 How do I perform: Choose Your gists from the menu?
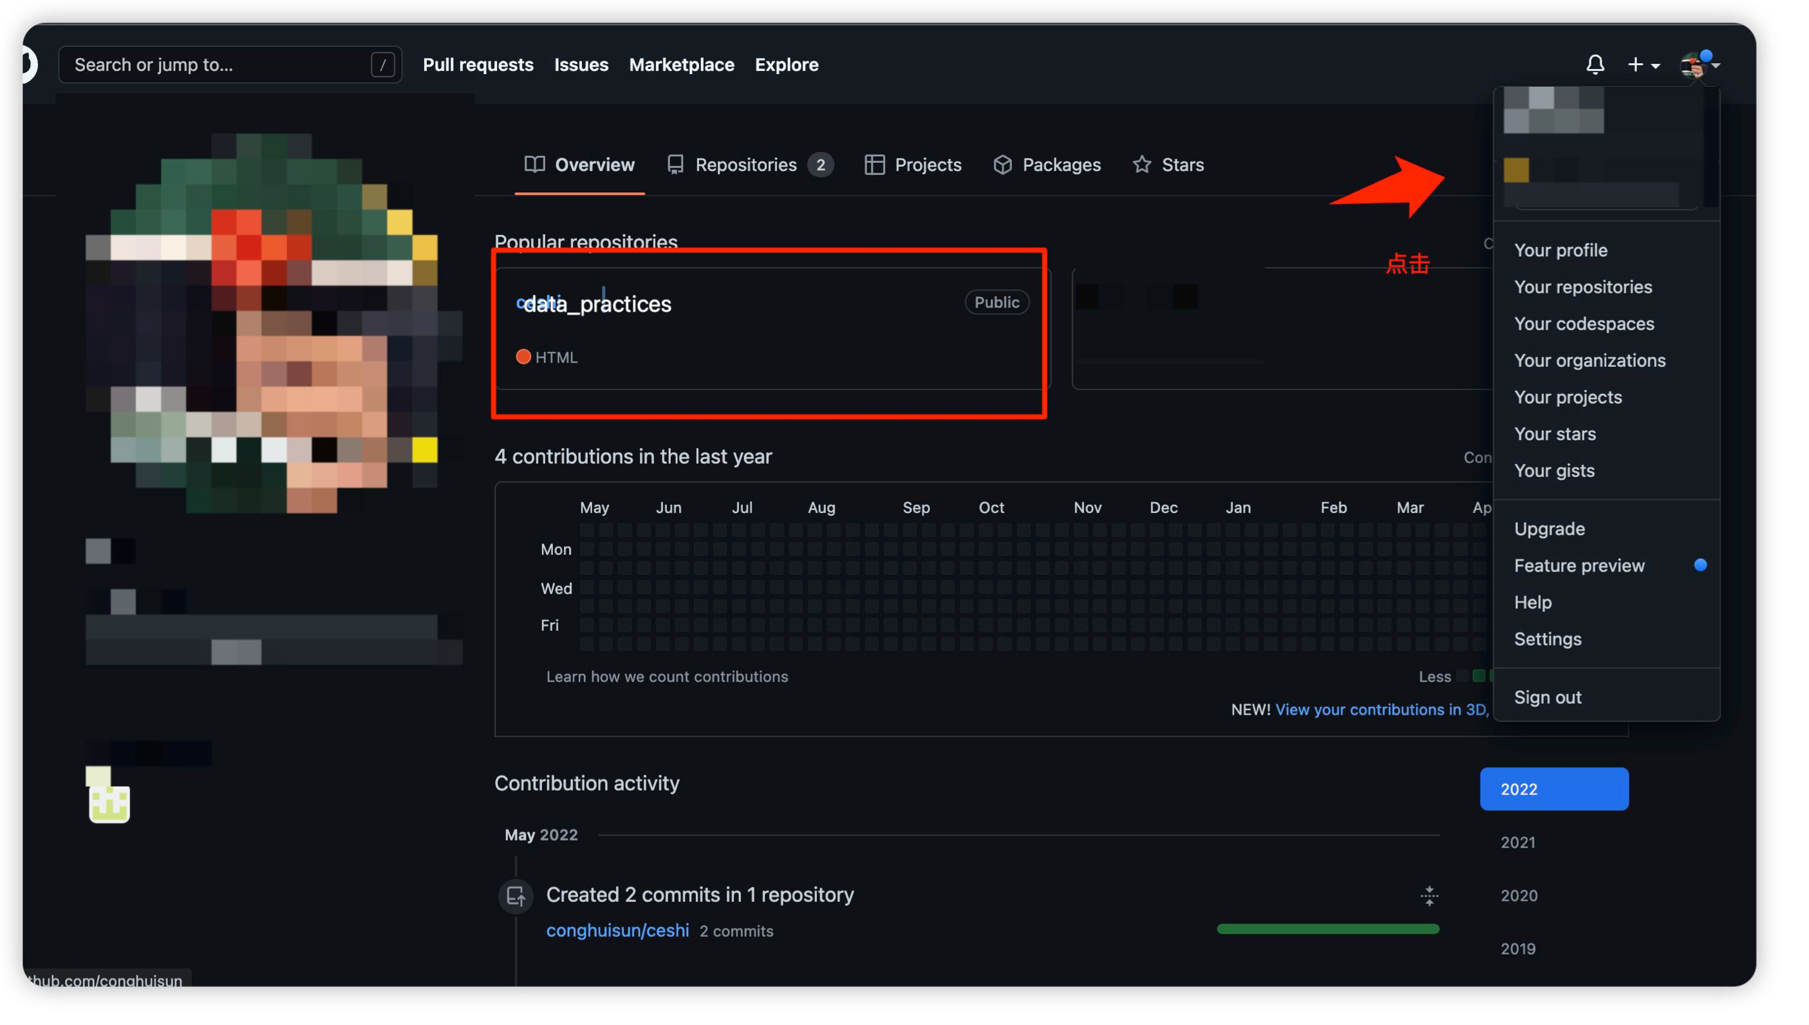(x=1605, y=469)
